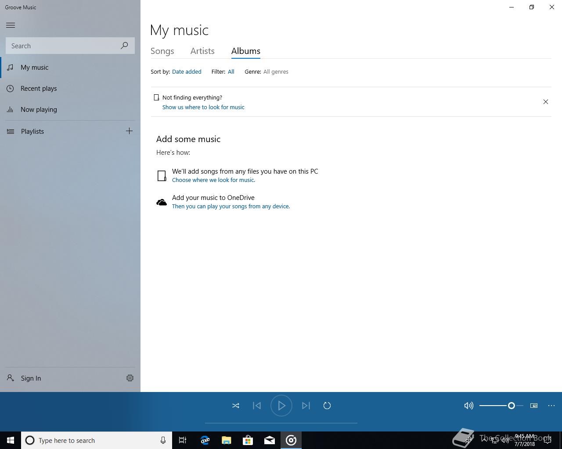Click Groove Music taskbar icon
The width and height of the screenshot is (562, 449).
click(x=291, y=440)
